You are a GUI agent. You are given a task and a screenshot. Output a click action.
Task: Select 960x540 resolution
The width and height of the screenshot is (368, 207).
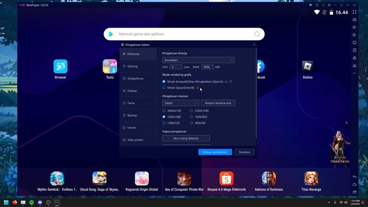[191, 122]
